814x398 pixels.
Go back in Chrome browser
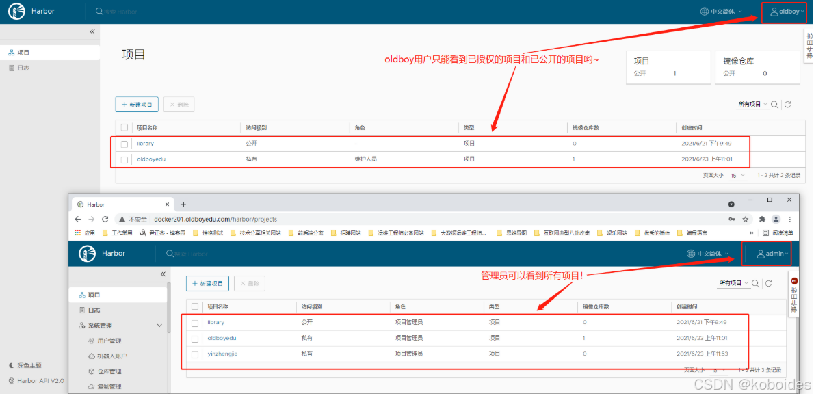point(79,219)
